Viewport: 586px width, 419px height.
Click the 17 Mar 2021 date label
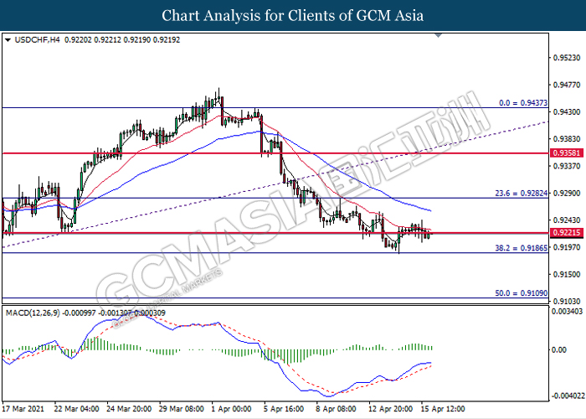click(x=23, y=409)
